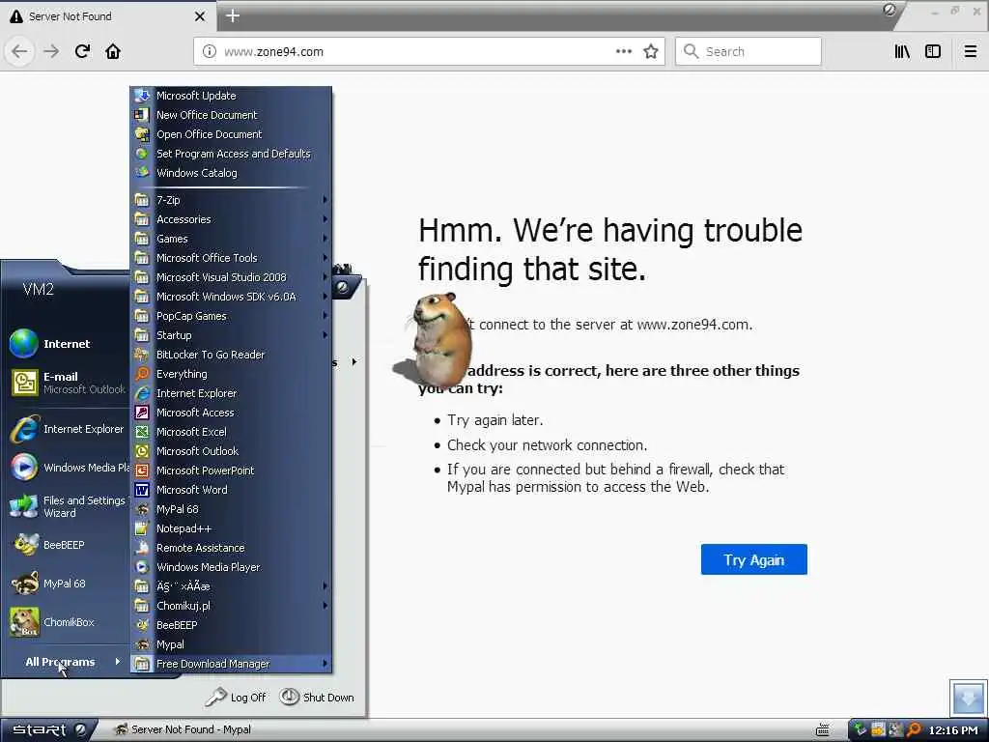Reload the page with the refresh icon
This screenshot has height=742, width=989.
pyautogui.click(x=82, y=51)
